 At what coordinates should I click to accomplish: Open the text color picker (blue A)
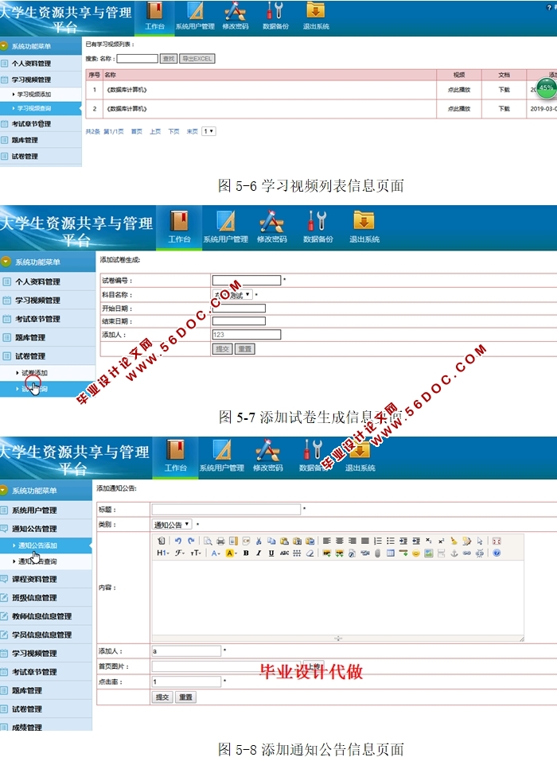[216, 553]
